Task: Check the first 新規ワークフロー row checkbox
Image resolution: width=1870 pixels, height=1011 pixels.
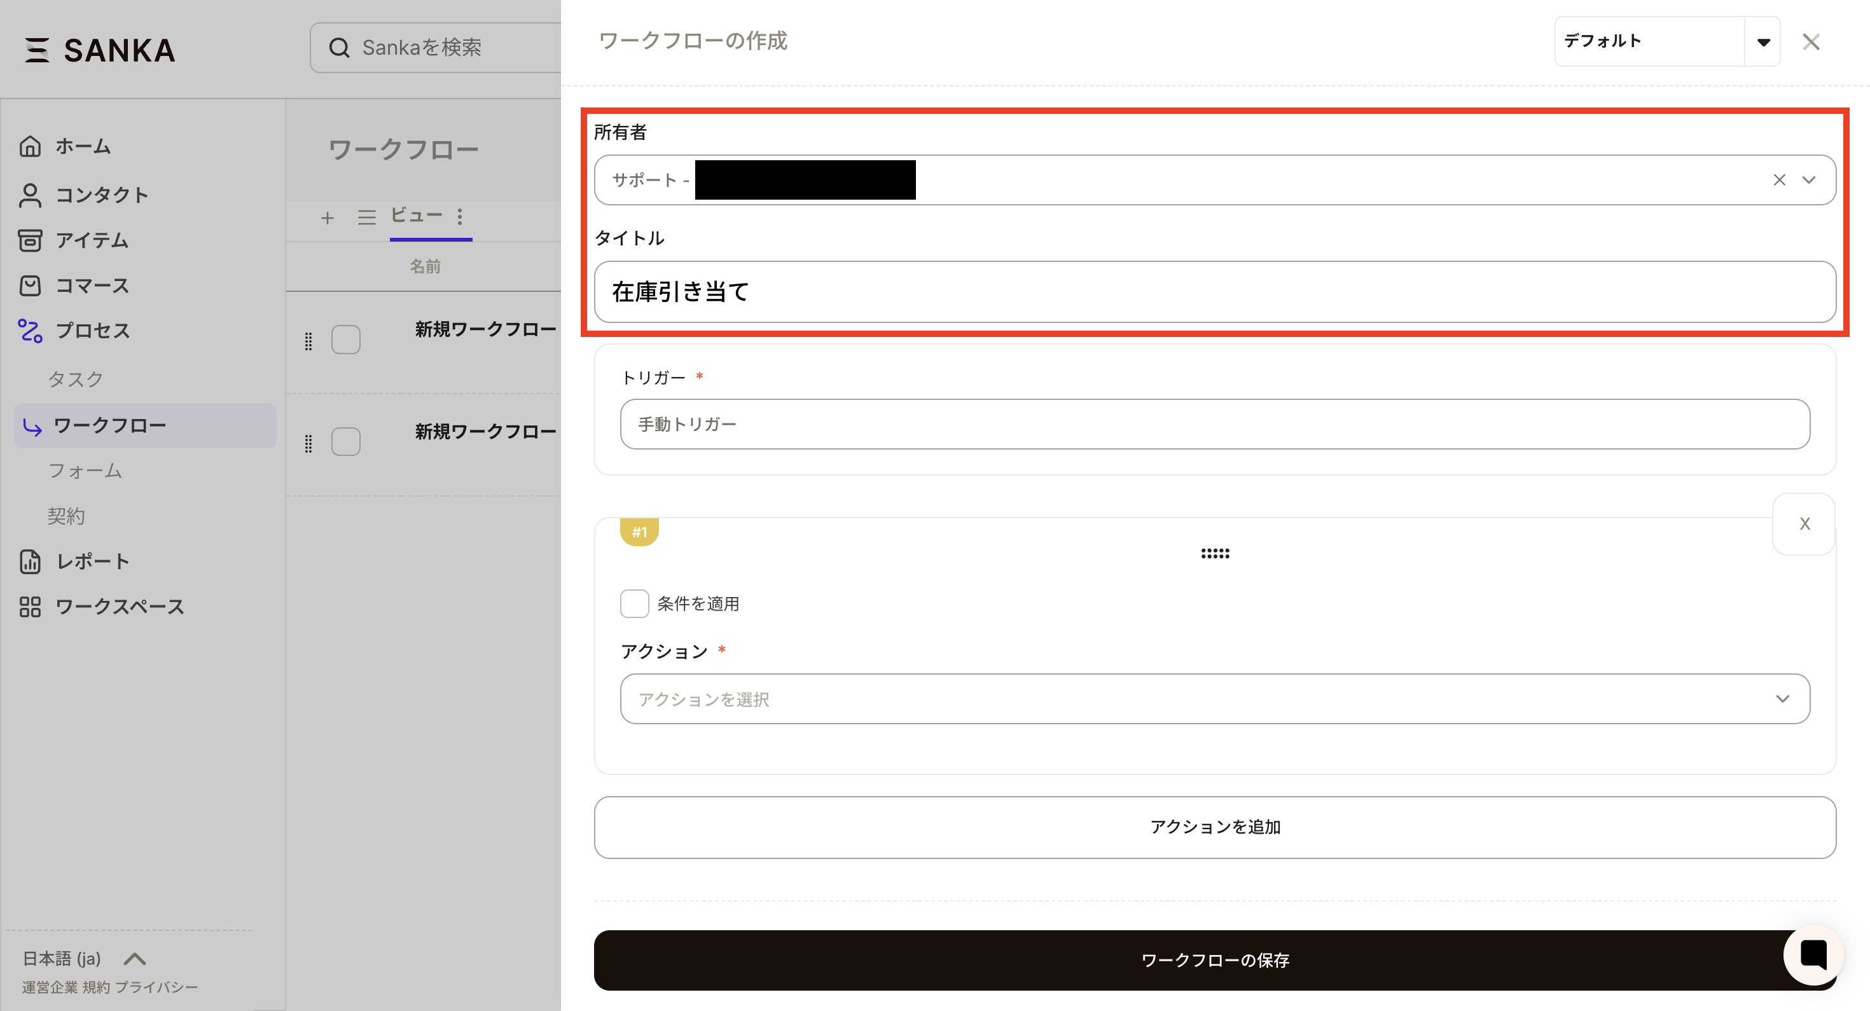Action: 345,339
